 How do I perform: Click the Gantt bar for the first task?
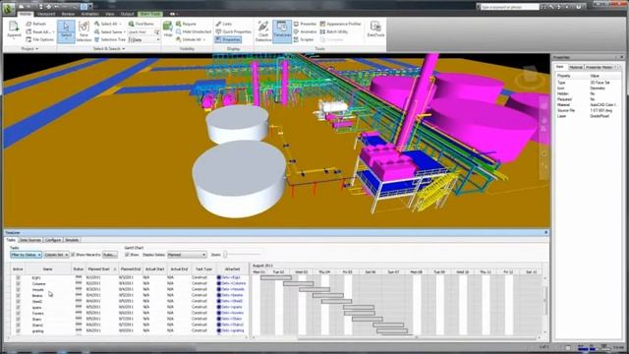click(x=276, y=277)
